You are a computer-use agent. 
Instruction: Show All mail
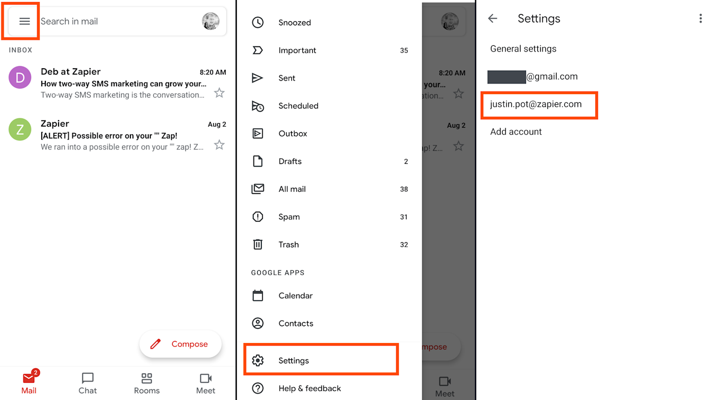pos(330,189)
